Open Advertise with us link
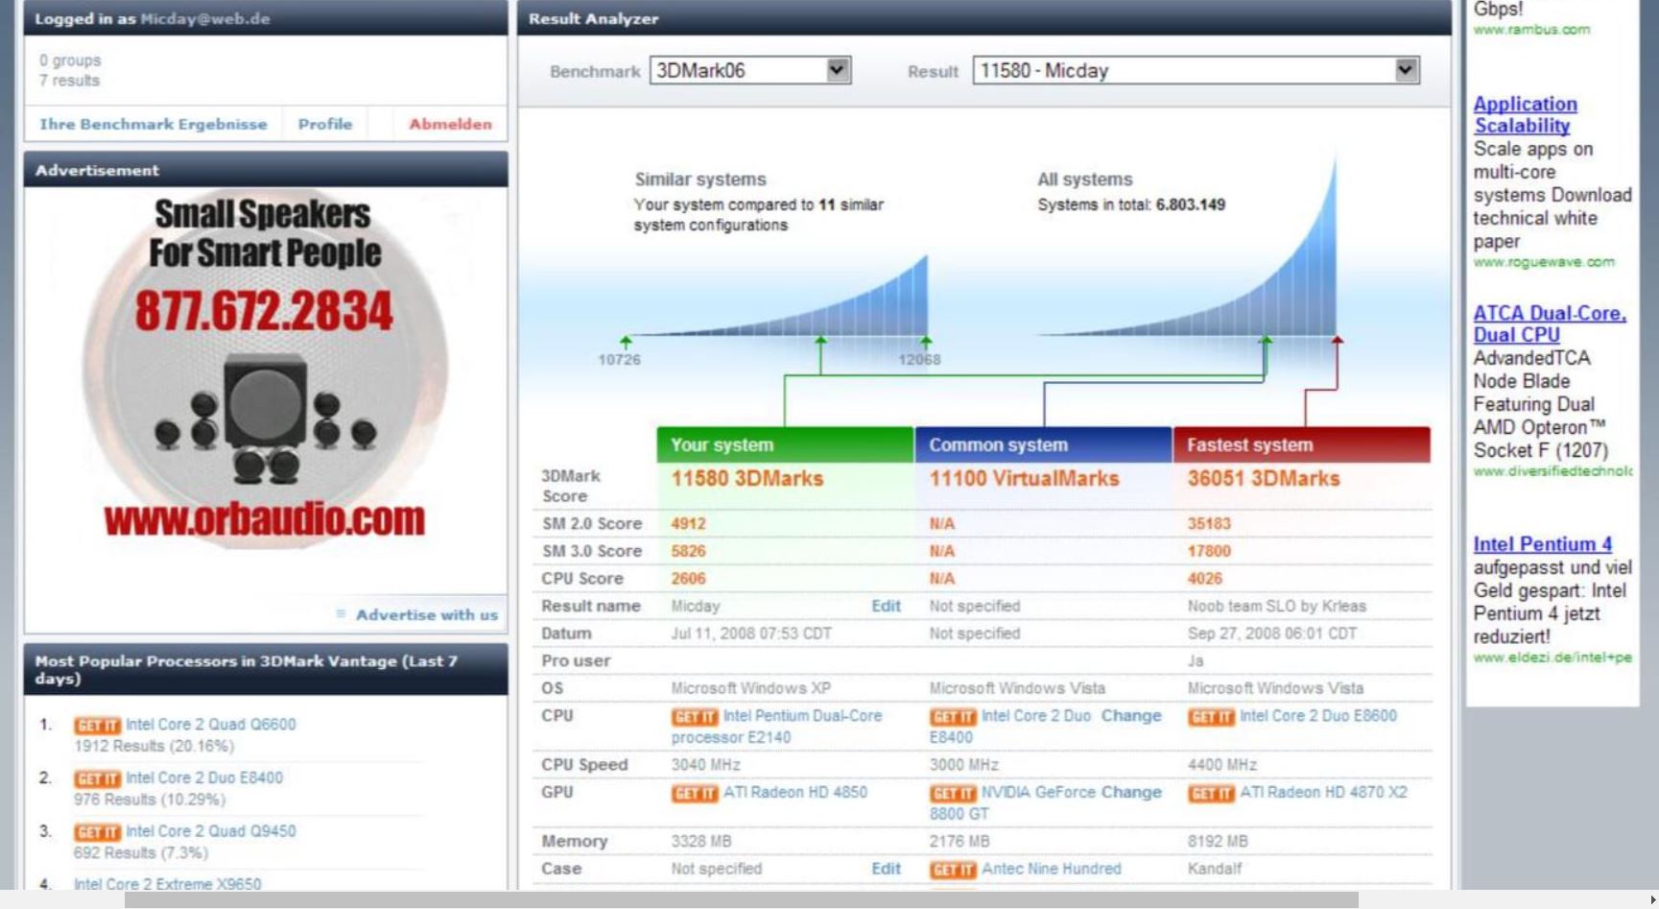 tap(427, 615)
